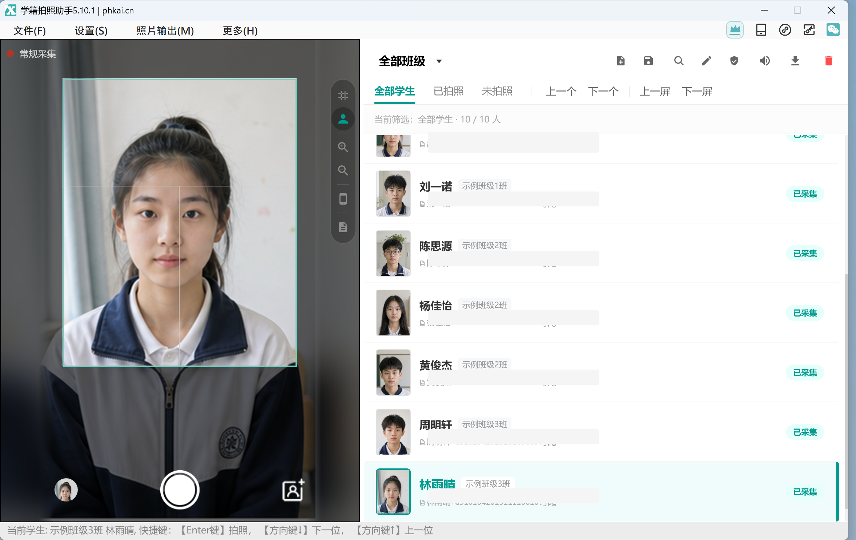Select student 刘一诺 in the list

pyautogui.click(x=601, y=194)
